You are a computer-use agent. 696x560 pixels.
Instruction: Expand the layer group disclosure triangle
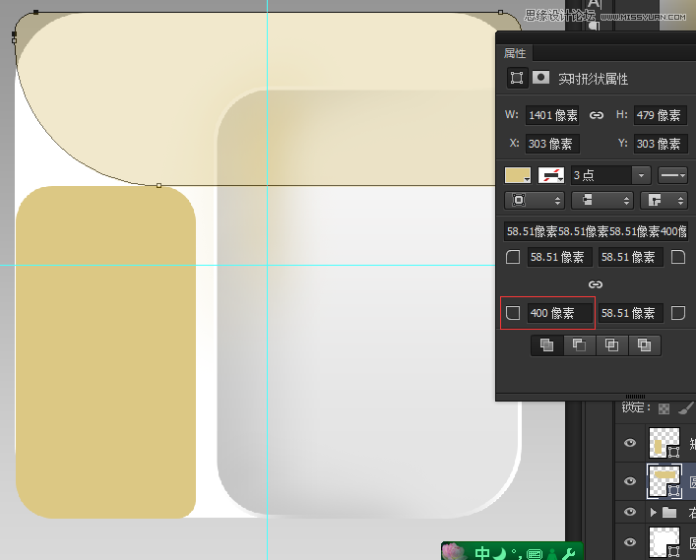pyautogui.click(x=653, y=513)
